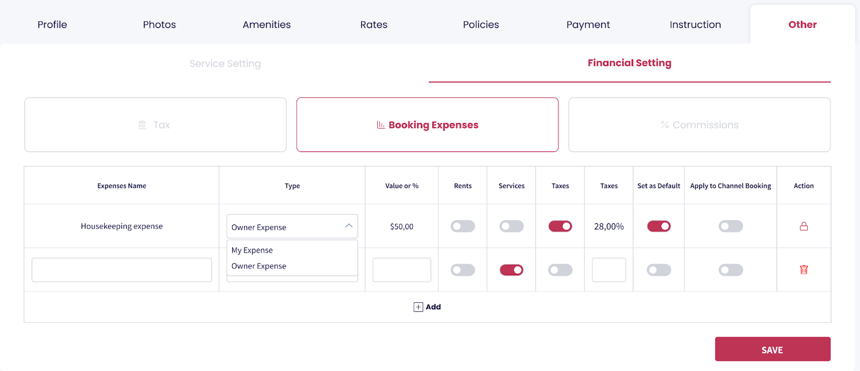
Task: Click the red trash delete icon
Action: coord(804,270)
